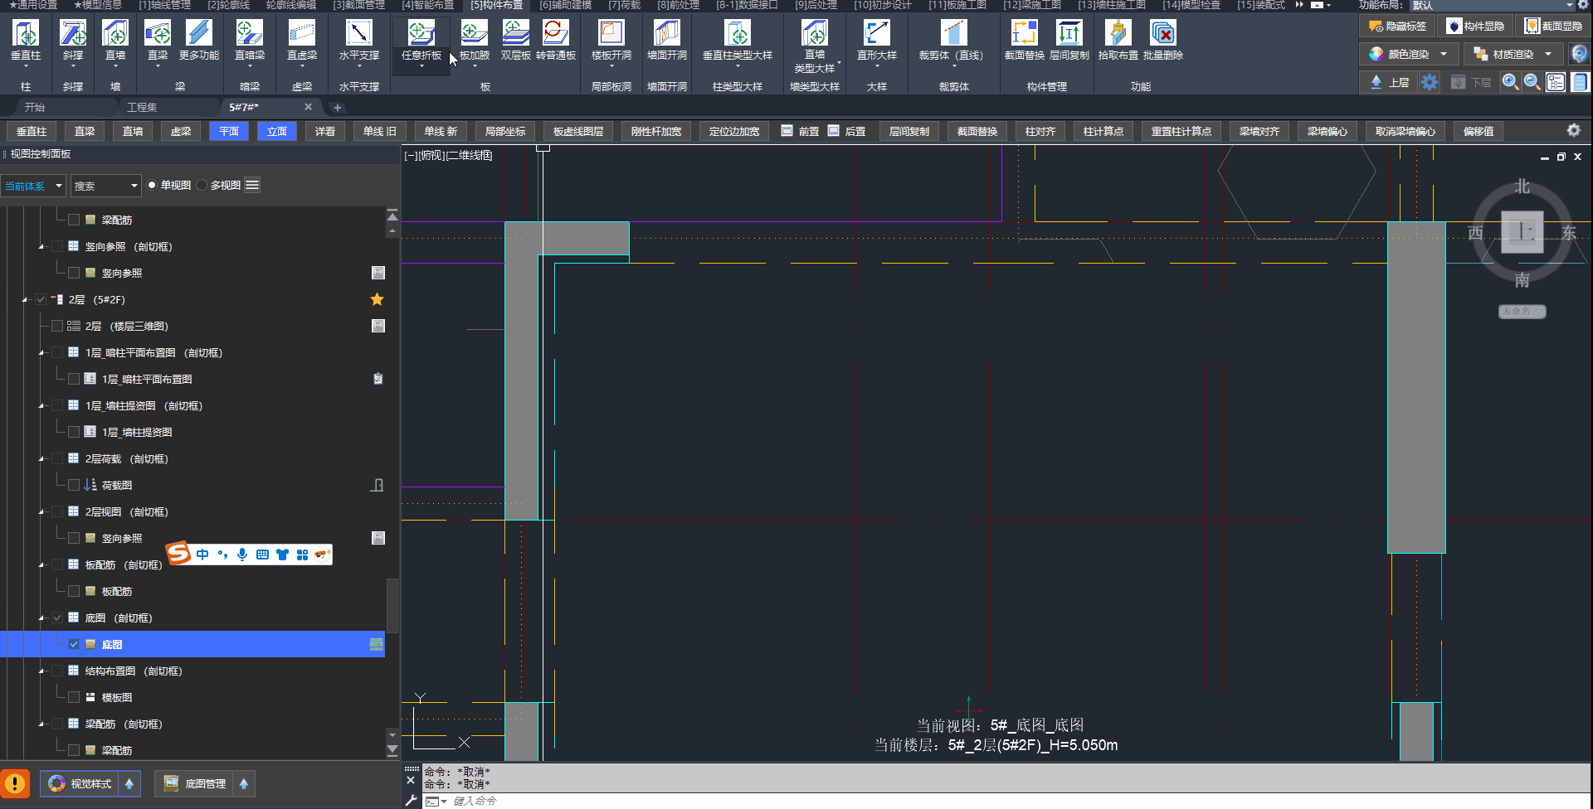Viewport: 1593px width, 809px height.
Task: Open the 楼板开洞 slab opening tool
Action: (x=611, y=35)
